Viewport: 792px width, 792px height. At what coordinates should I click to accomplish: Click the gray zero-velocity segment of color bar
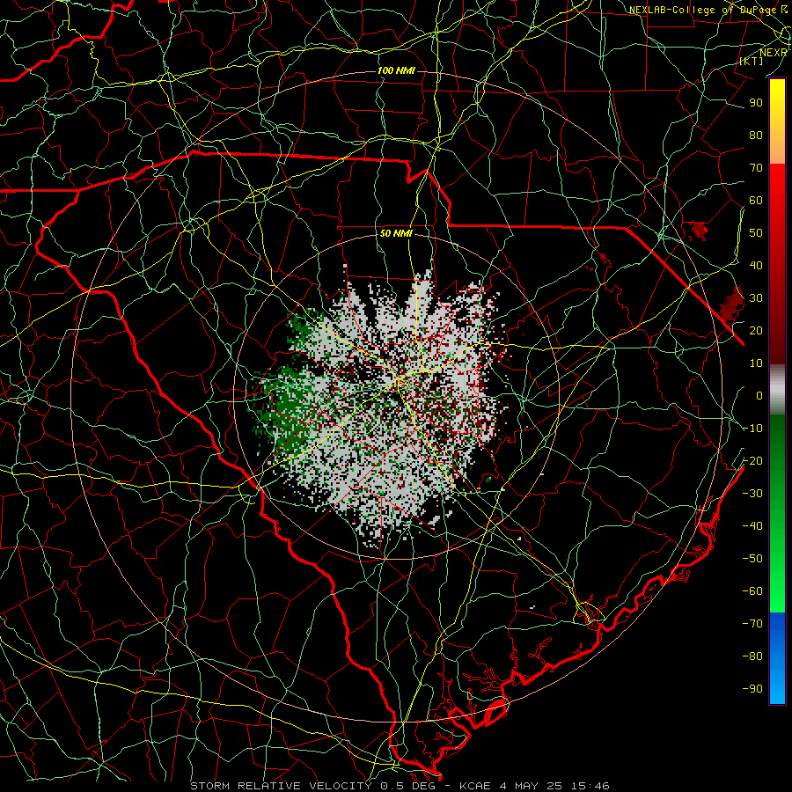coord(777,390)
